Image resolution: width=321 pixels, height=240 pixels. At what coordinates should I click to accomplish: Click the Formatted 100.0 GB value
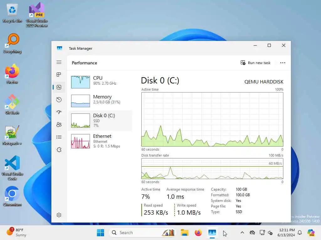243,195
